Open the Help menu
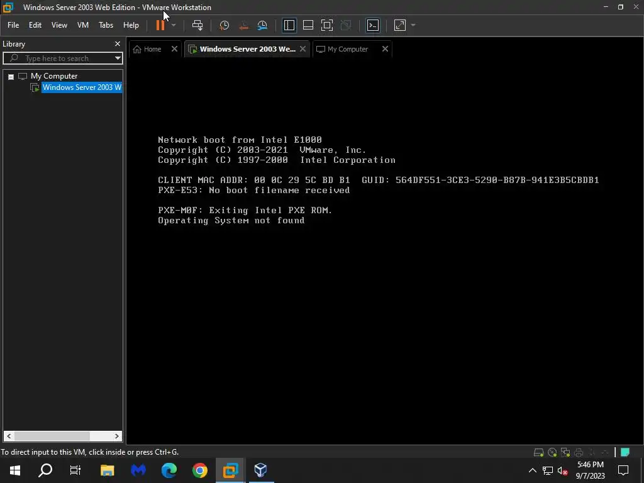Viewport: 644px width, 483px height. pyautogui.click(x=131, y=25)
